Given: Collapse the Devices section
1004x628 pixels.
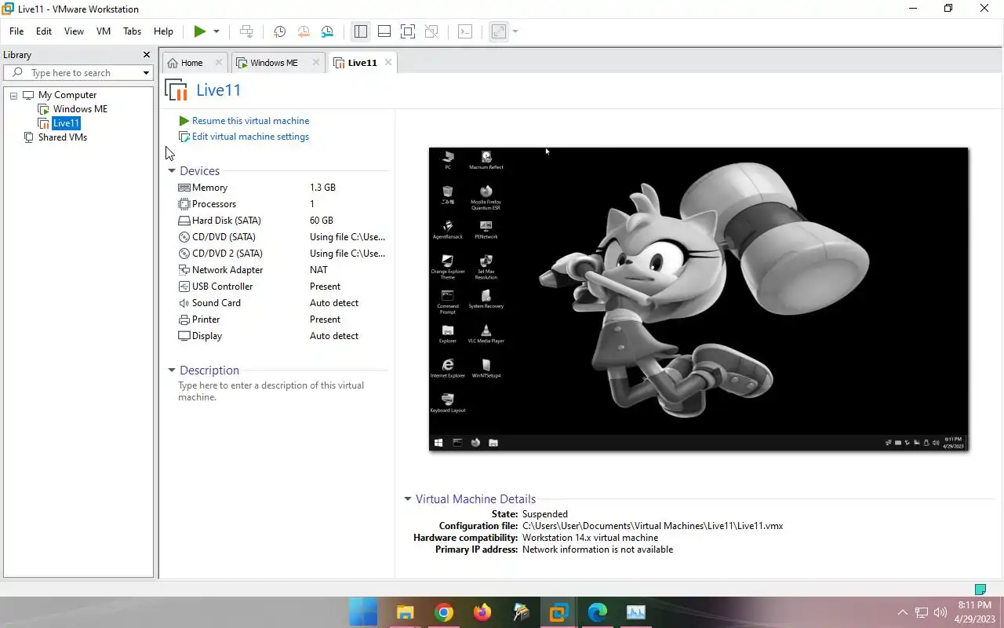Looking at the screenshot, I should pyautogui.click(x=172, y=171).
